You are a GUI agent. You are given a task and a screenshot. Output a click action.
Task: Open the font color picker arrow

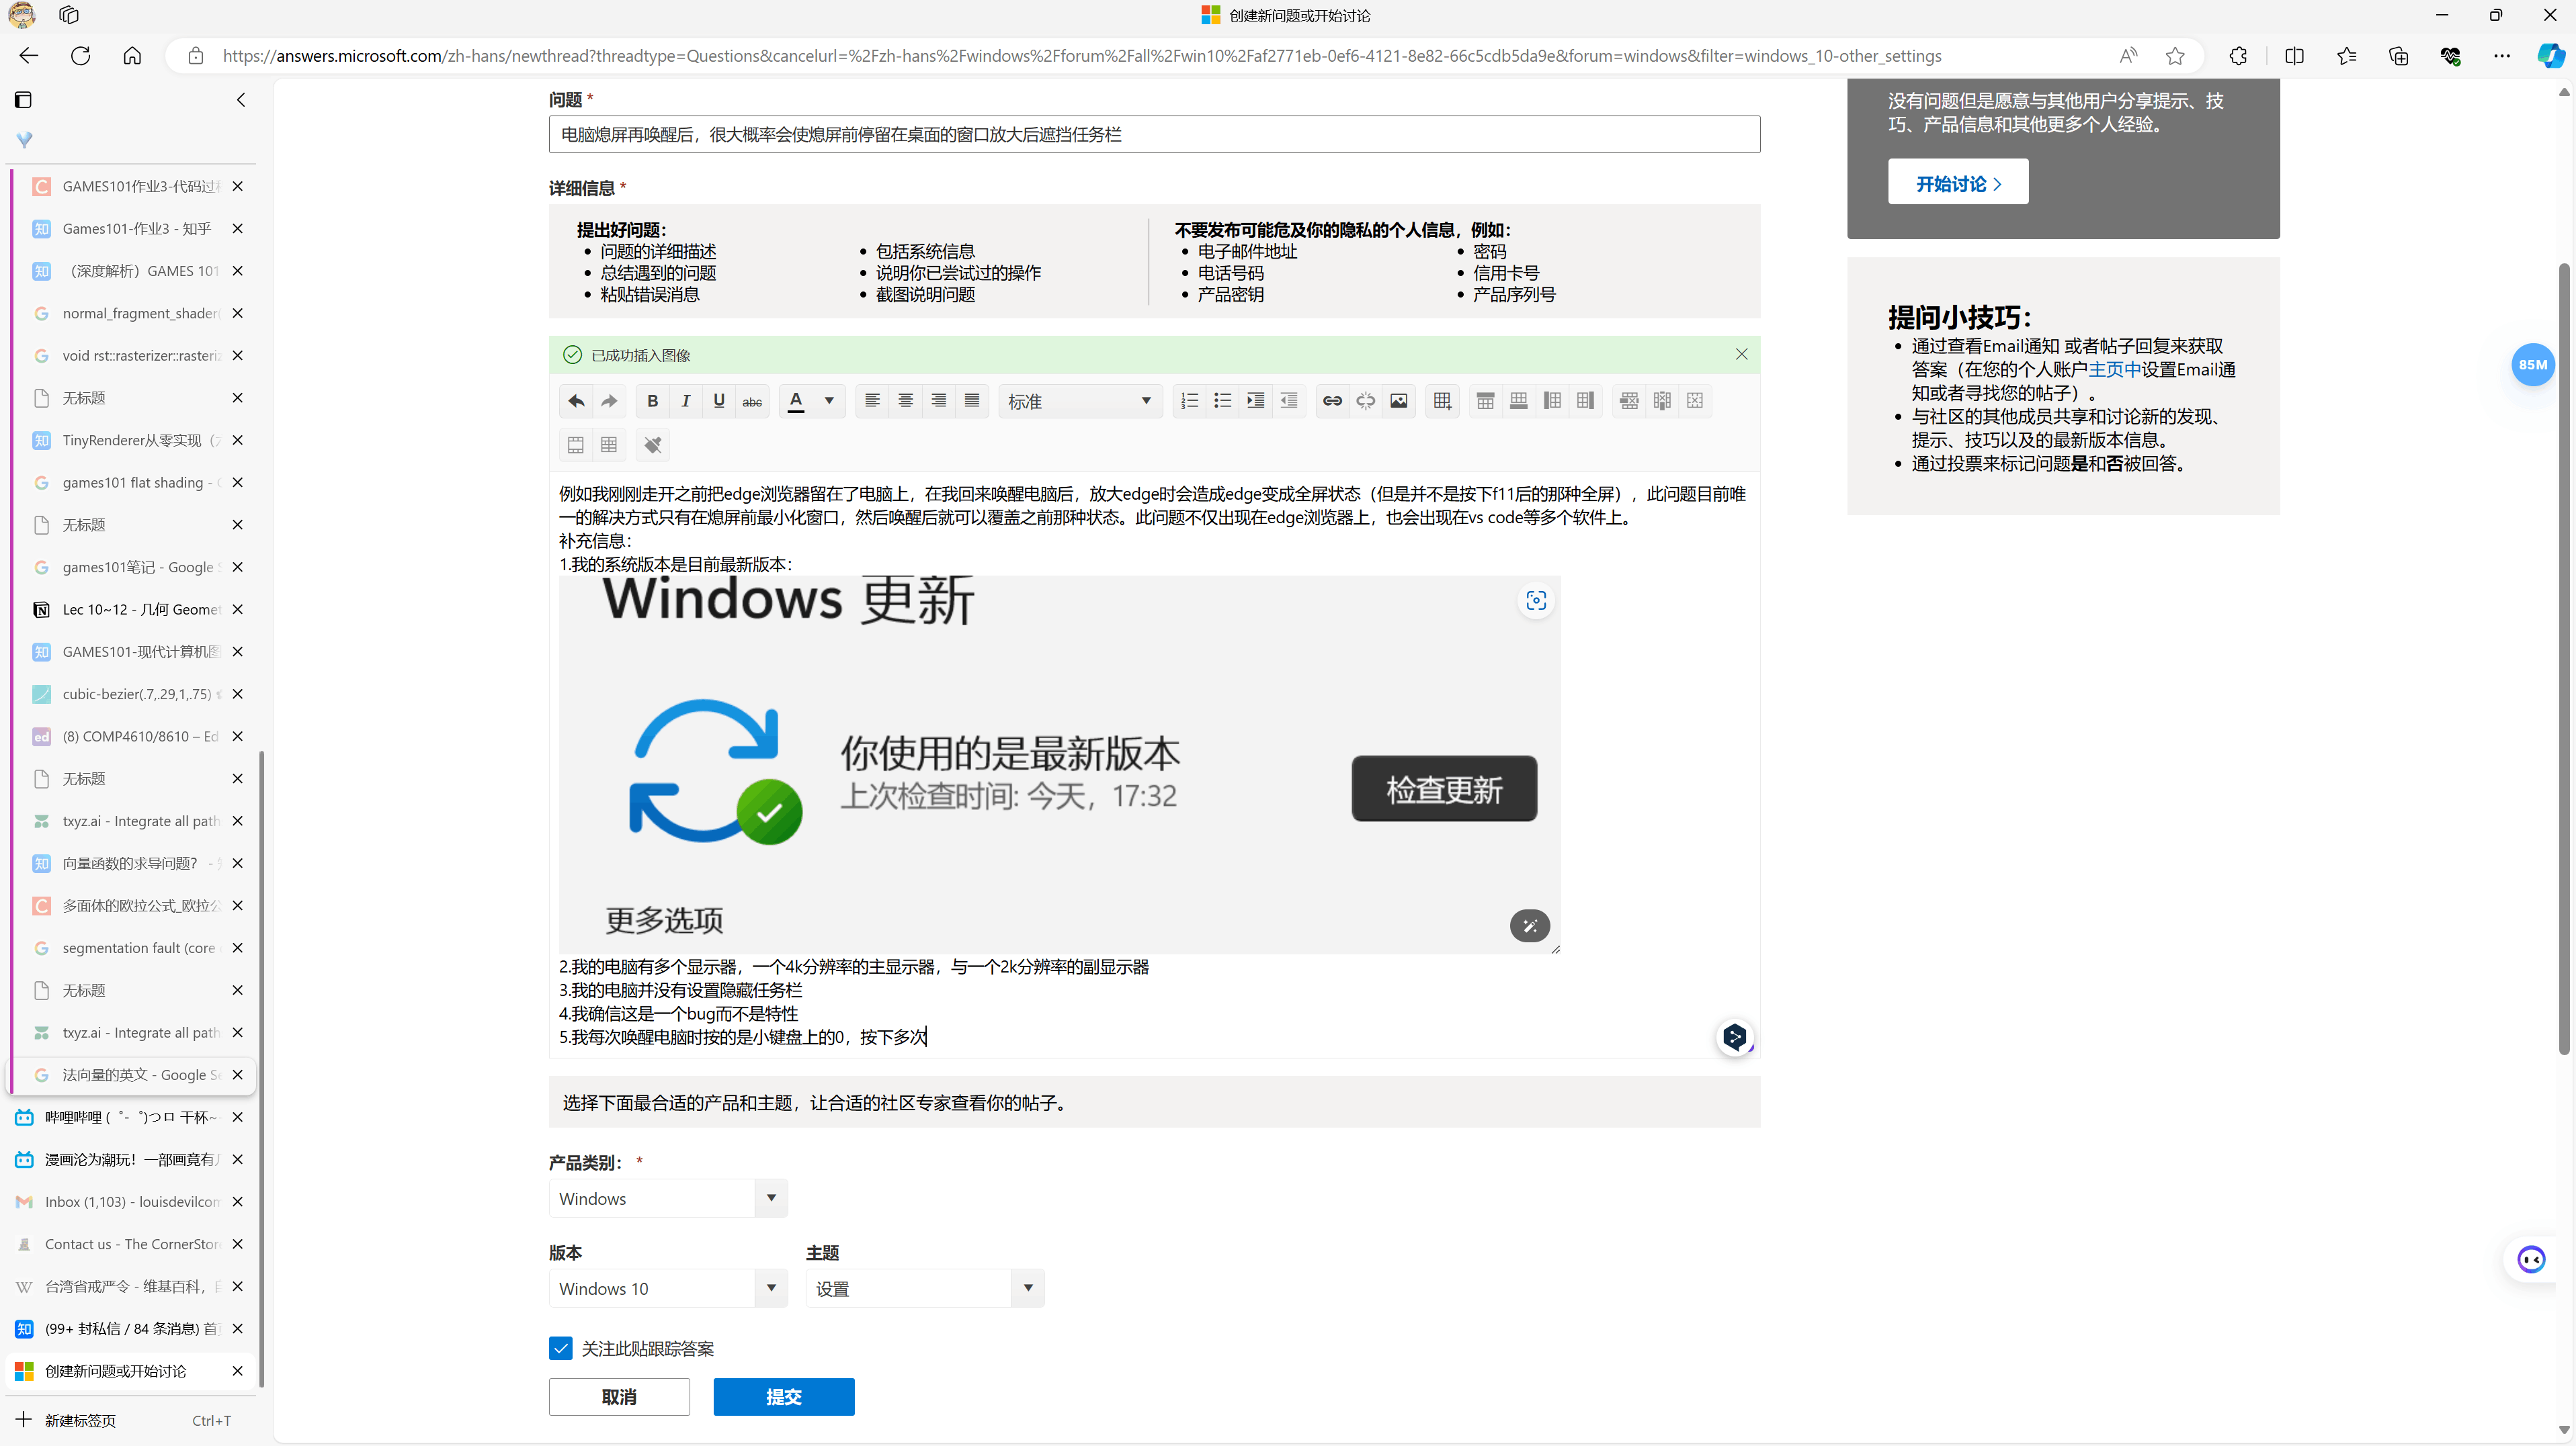(x=829, y=401)
